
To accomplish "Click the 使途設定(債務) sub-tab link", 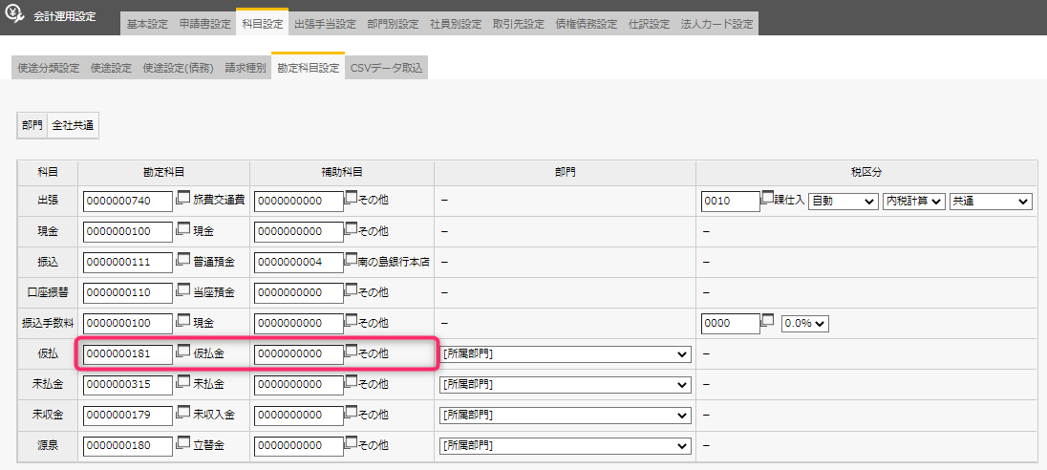I will point(178,68).
